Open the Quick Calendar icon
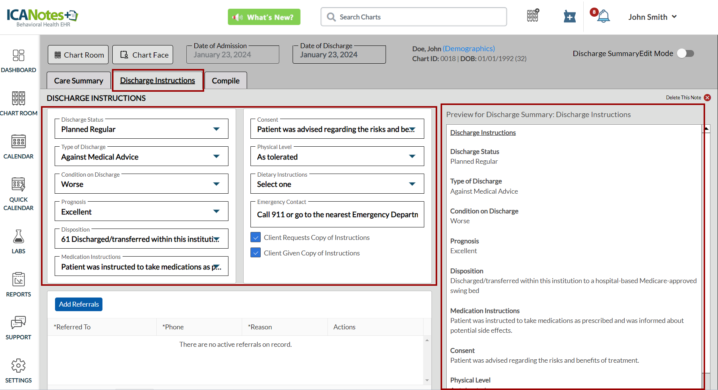Image resolution: width=718 pixels, height=390 pixels. [x=18, y=185]
